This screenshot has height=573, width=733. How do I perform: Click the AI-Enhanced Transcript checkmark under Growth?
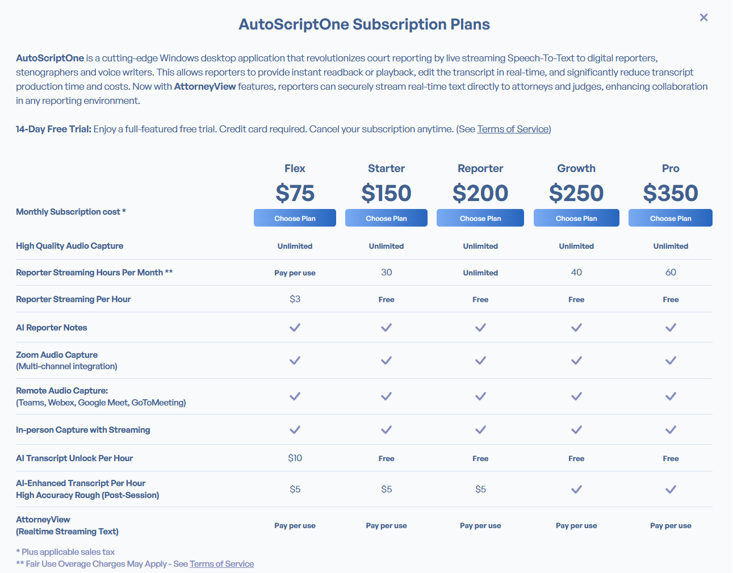click(576, 489)
